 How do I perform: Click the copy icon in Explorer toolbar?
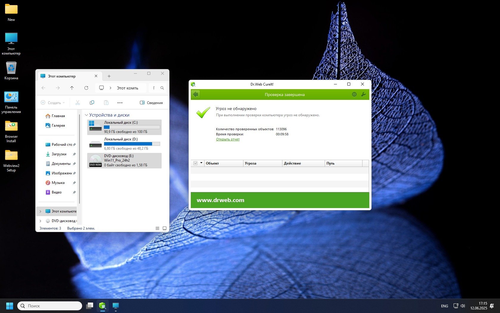tap(92, 103)
